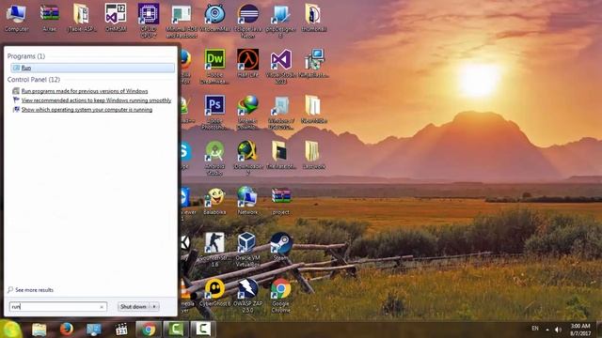Open the first Camtasia taskbar button
The width and height of the screenshot is (602, 338).
click(x=176, y=330)
